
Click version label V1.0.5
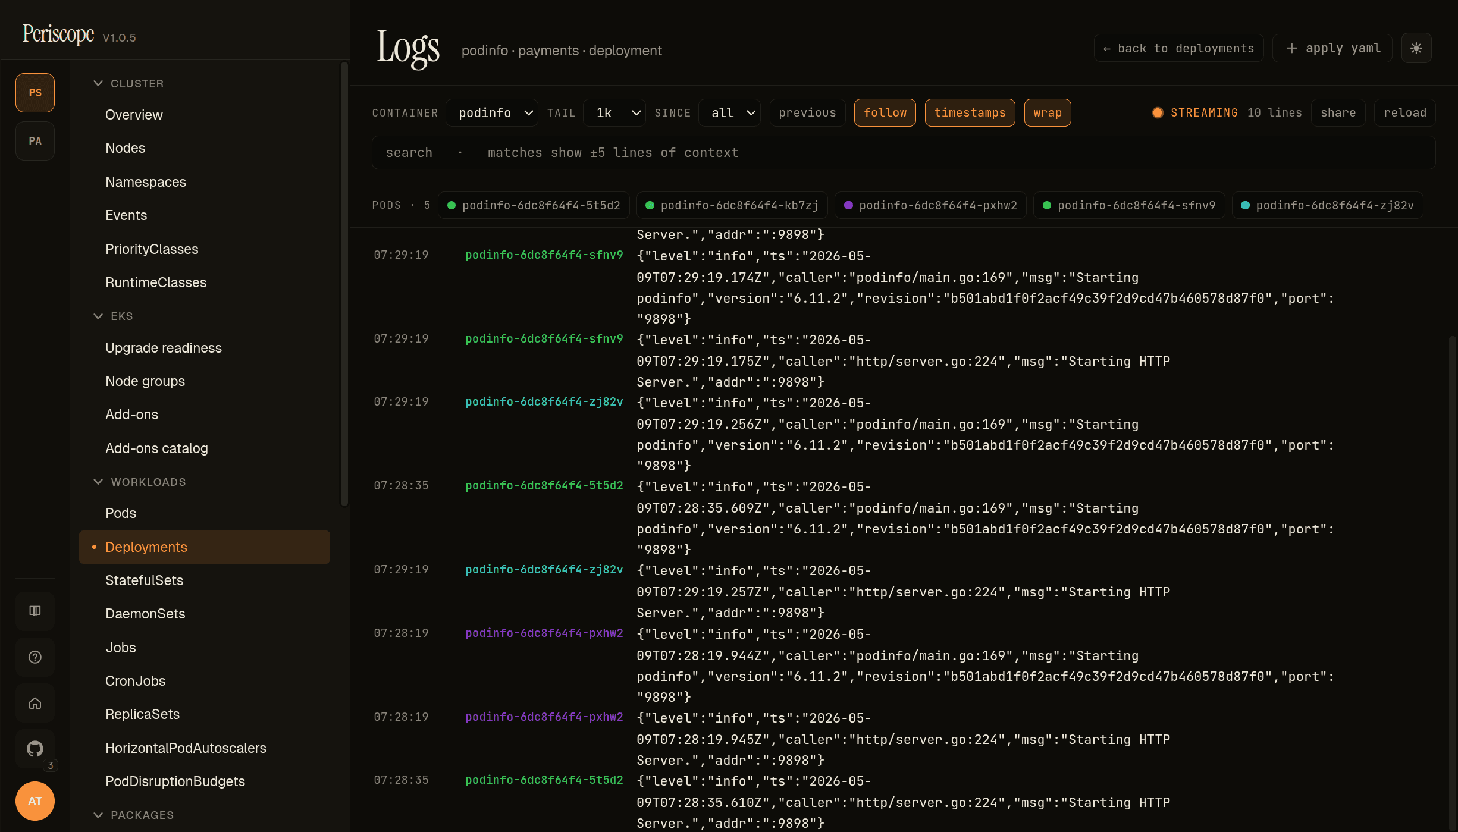point(119,37)
